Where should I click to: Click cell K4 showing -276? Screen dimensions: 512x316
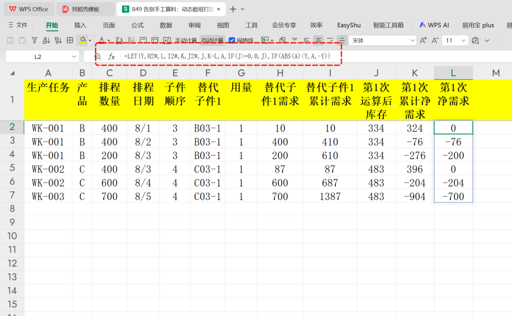click(x=414, y=155)
